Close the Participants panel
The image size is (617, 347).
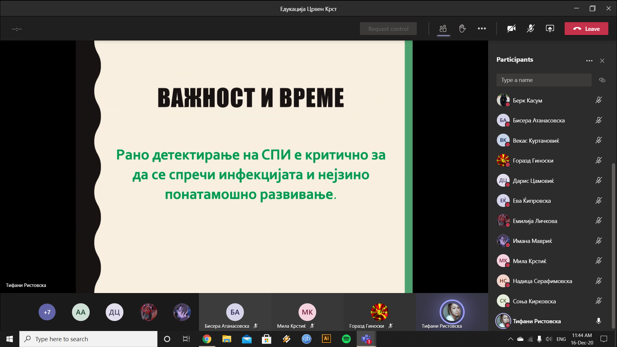[x=602, y=61]
